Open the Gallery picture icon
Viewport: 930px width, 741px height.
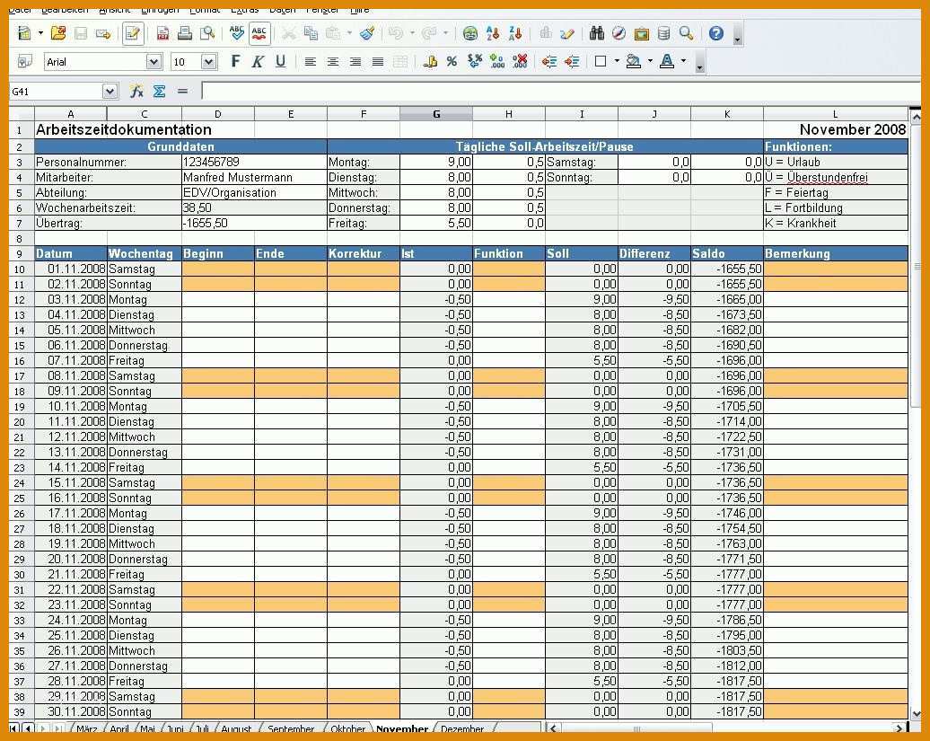pyautogui.click(x=641, y=34)
